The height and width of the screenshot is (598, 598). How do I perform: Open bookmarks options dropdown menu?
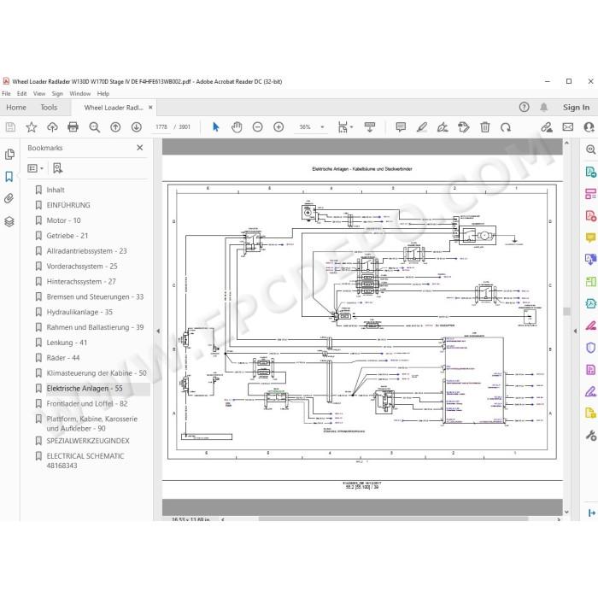36,168
